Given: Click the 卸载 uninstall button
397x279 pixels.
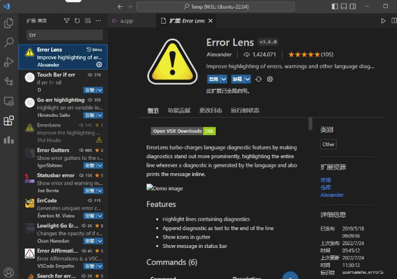Looking at the screenshot, I should pyautogui.click(x=238, y=79).
